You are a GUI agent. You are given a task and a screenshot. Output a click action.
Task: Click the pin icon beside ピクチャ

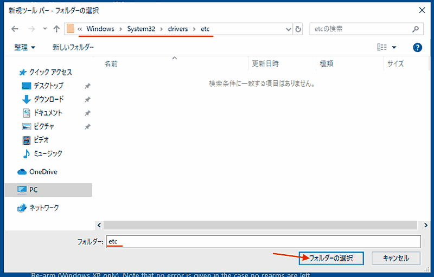[x=87, y=127]
